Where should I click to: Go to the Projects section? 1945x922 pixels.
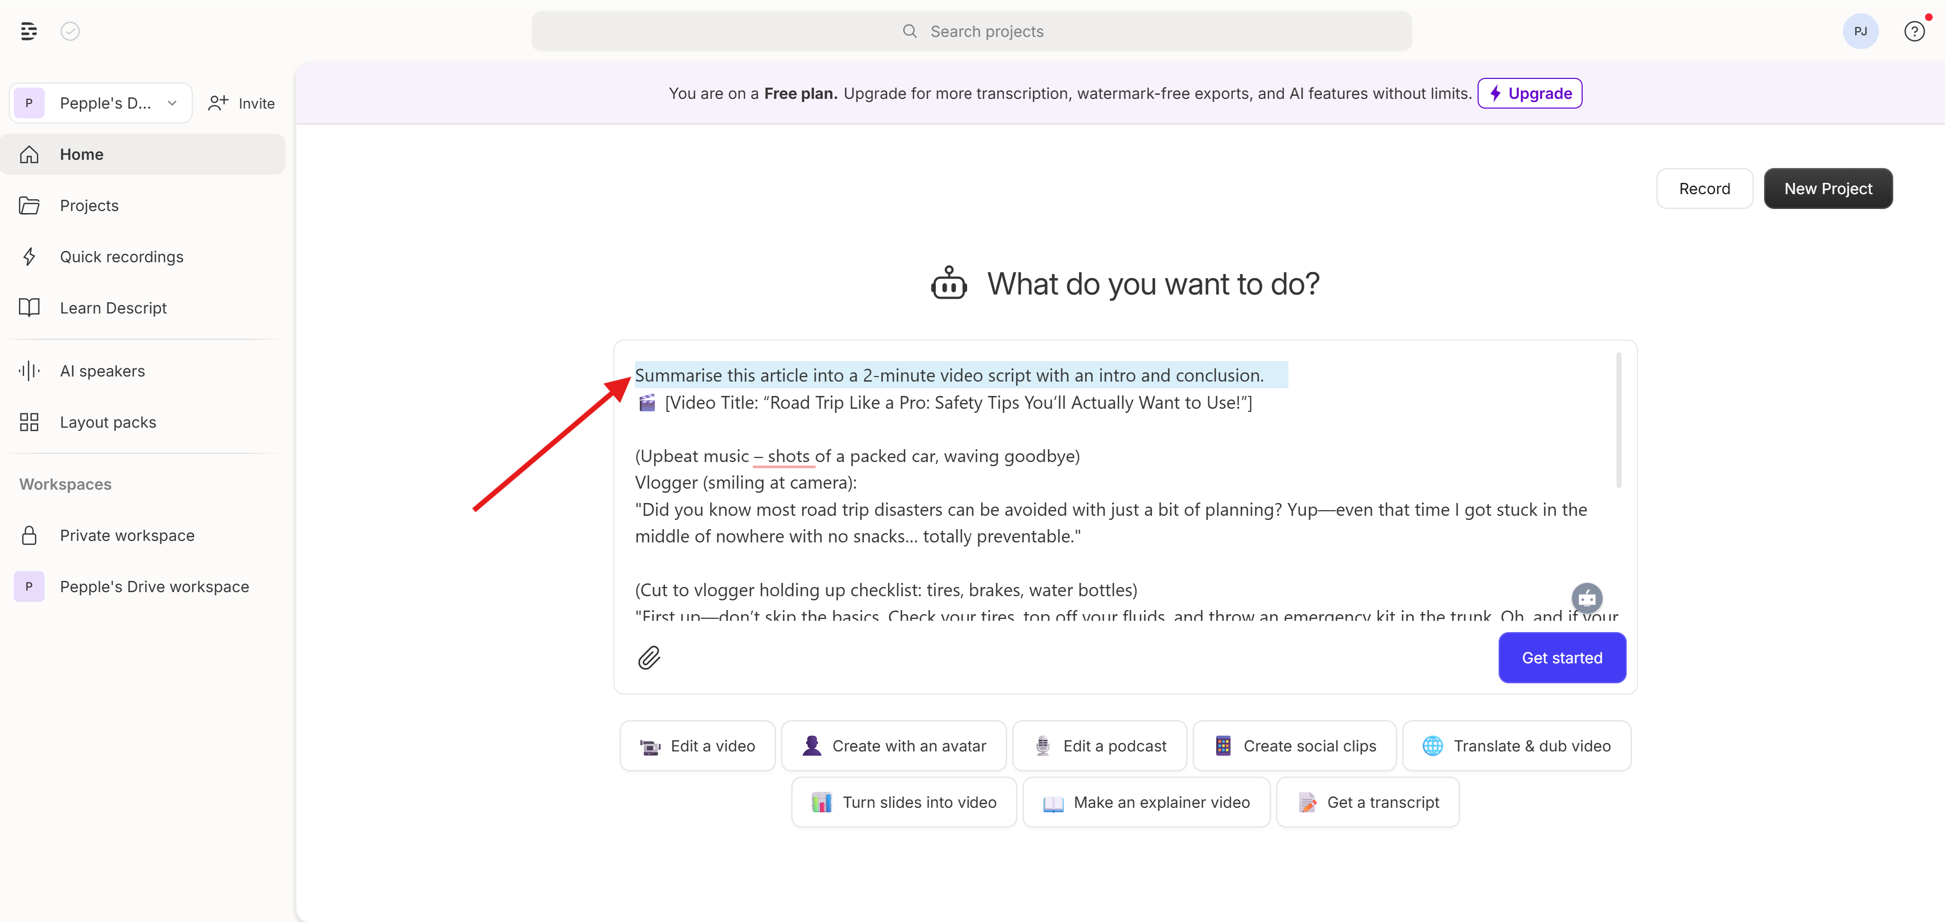[x=89, y=206]
